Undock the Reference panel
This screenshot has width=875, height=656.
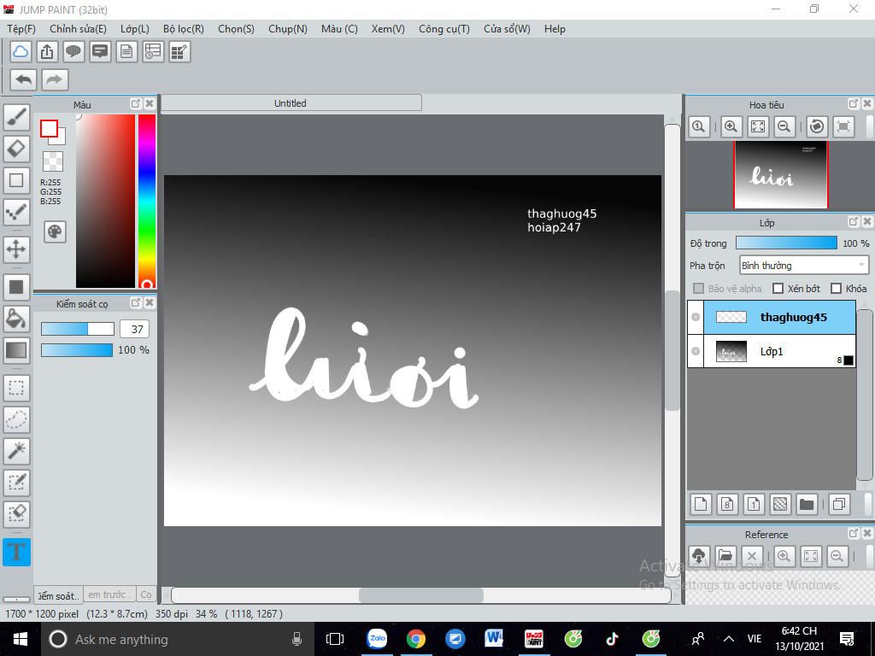pos(854,533)
